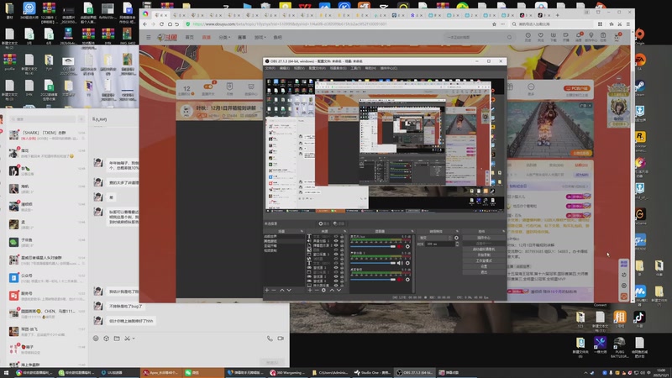
Task: Adjust 桌面音频 volume slider
Action: coord(373,280)
